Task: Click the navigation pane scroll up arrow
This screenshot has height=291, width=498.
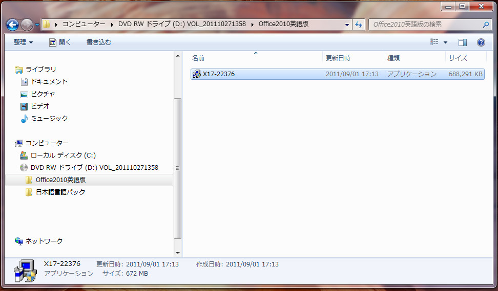Action: point(178,56)
